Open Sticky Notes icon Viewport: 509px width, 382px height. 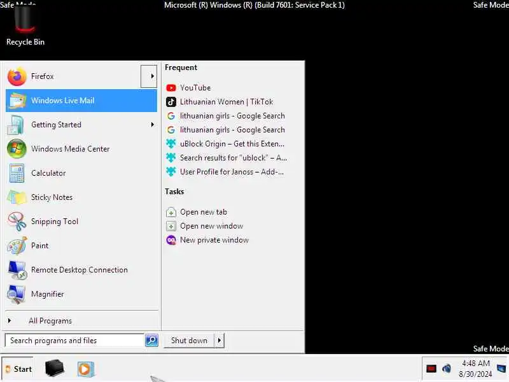pos(17,197)
